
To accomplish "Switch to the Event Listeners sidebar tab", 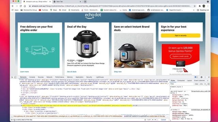I will pos(199,81).
